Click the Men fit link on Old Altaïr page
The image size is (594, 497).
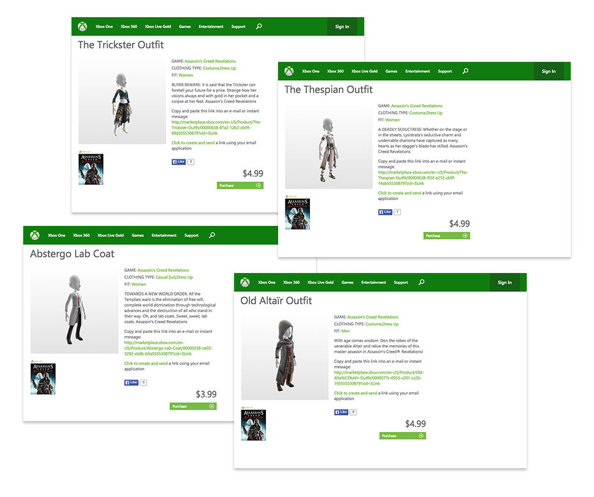tap(345, 331)
